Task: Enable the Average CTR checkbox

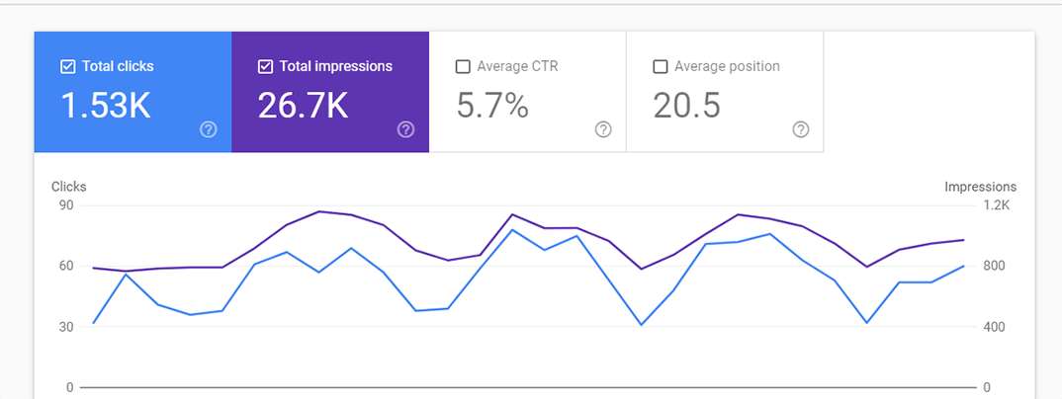Action: (x=463, y=67)
